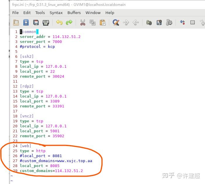
Task: Click server_addr value 114.132.51.2 on line 2
Action: tap(67, 37)
